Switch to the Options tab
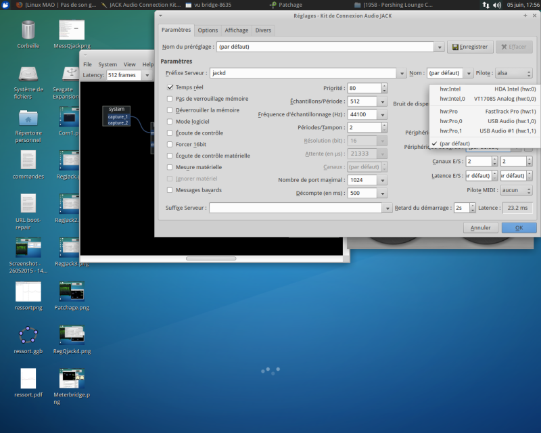 pos(208,30)
